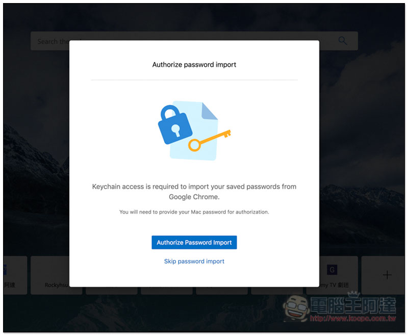408x336 pixels.
Task: Click the cartoon face watermark logo
Action: 296,307
